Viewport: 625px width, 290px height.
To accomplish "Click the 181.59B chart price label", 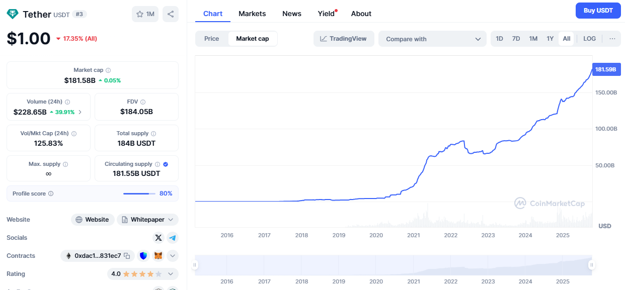I will (605, 69).
